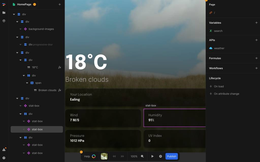Image resolution: width=260 pixels, height=162 pixels.
Task: Select the search variable
Action: [x=218, y=31]
